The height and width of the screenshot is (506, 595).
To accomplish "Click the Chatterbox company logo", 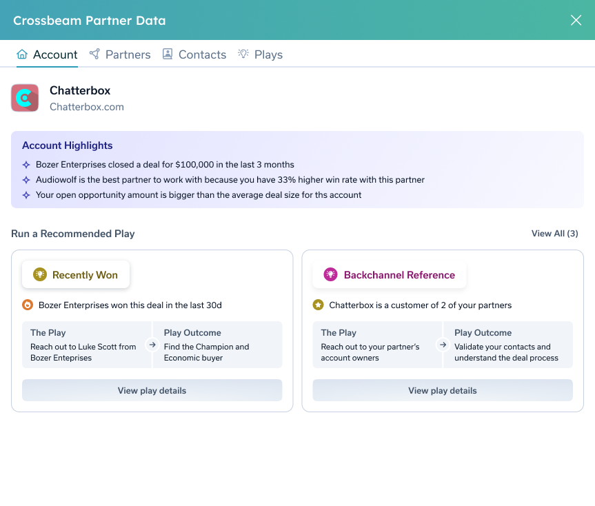I will click(x=25, y=98).
